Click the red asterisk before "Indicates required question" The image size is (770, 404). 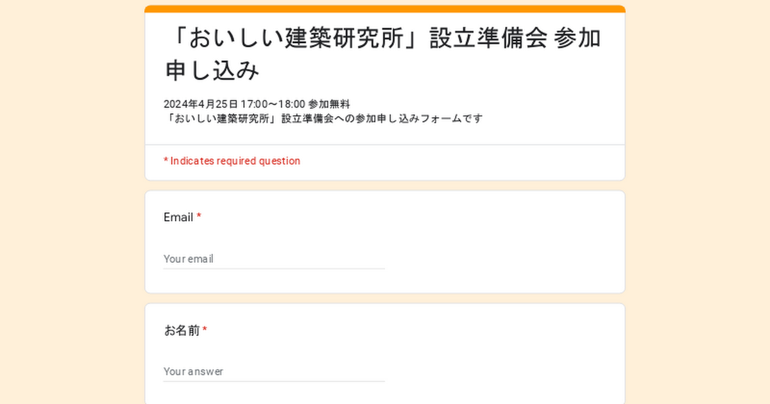(x=166, y=161)
